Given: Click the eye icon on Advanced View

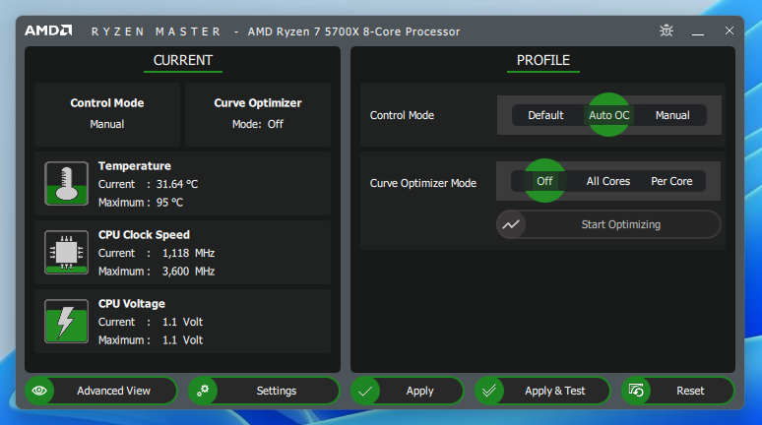Looking at the screenshot, I should 39,391.
